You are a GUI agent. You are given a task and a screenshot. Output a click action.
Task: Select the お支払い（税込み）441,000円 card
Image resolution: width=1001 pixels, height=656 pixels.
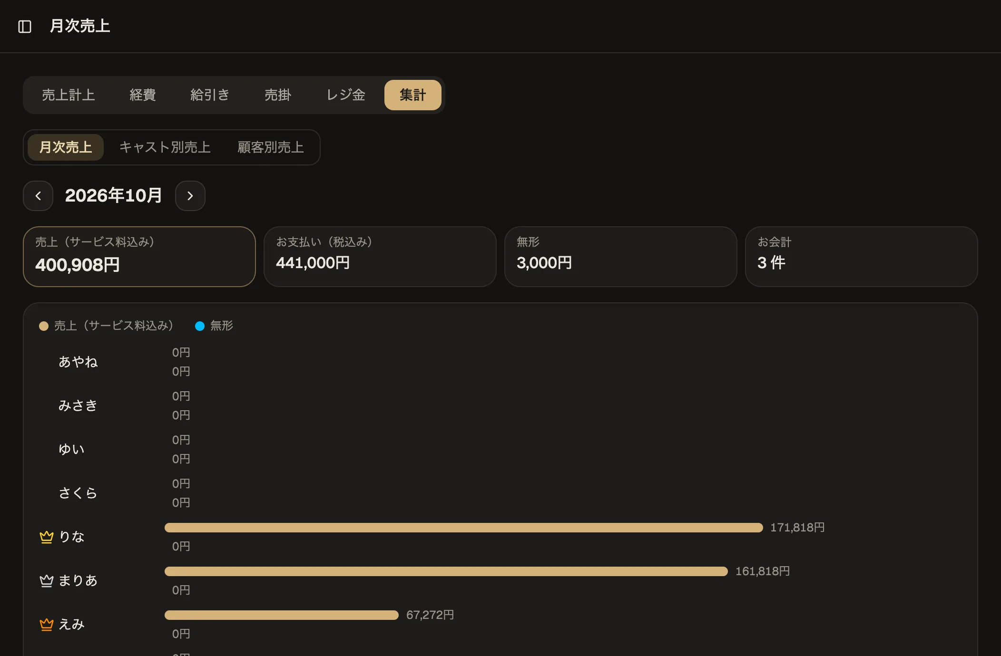(x=380, y=257)
